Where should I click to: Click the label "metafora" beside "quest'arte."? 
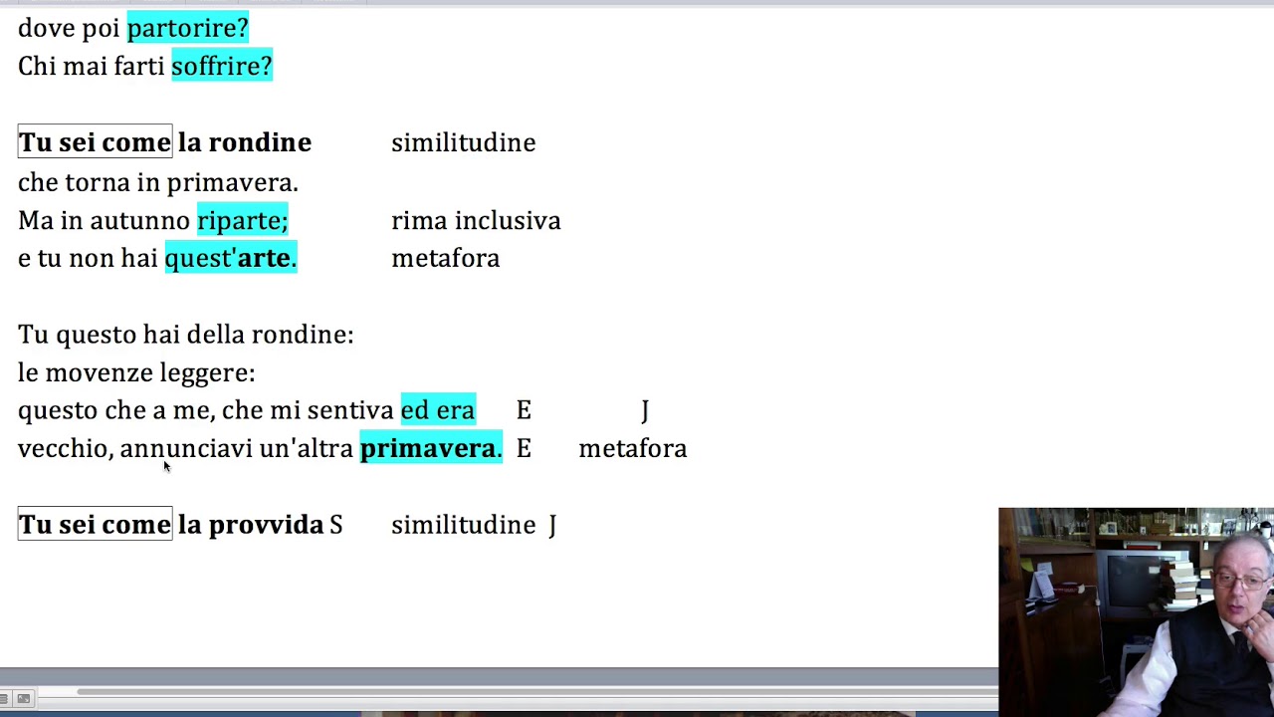(445, 258)
